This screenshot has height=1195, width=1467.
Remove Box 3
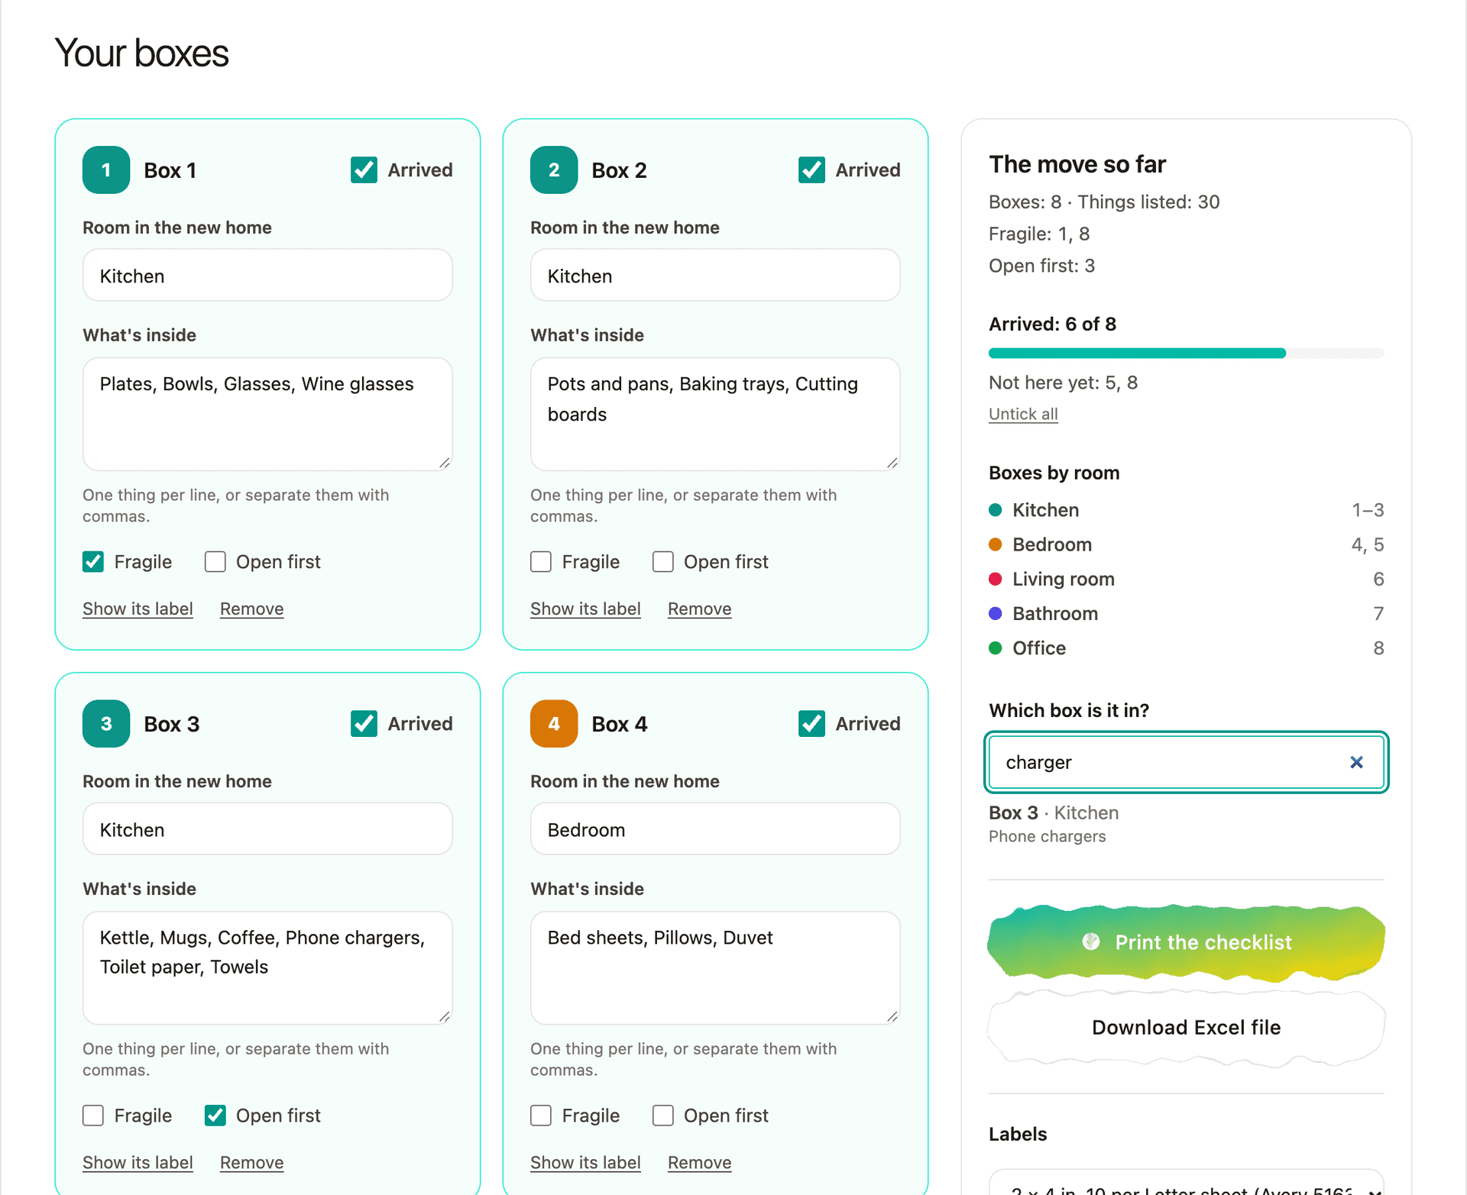point(251,1162)
